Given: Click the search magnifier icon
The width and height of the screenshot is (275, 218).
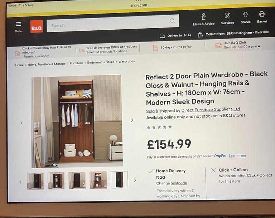Looking at the screenshot, I should (172, 21).
